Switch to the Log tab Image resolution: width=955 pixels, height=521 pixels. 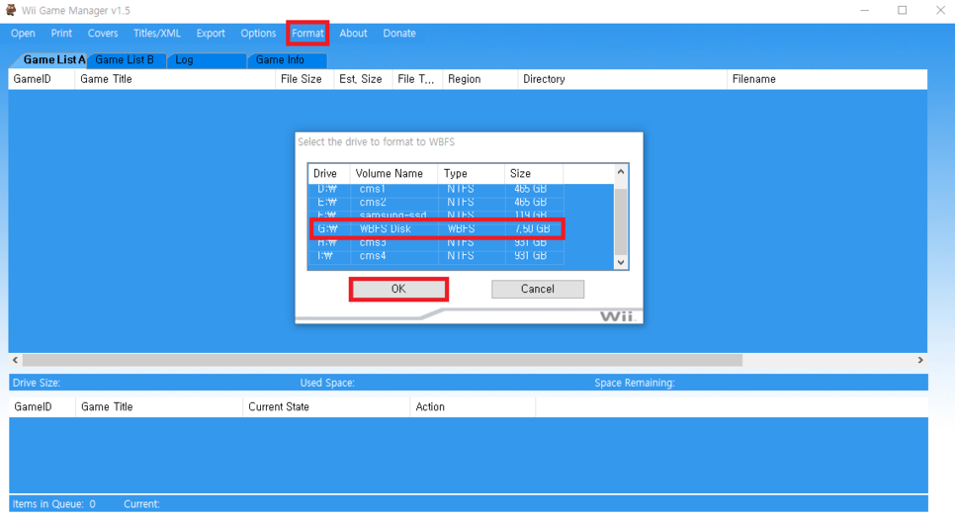[206, 59]
